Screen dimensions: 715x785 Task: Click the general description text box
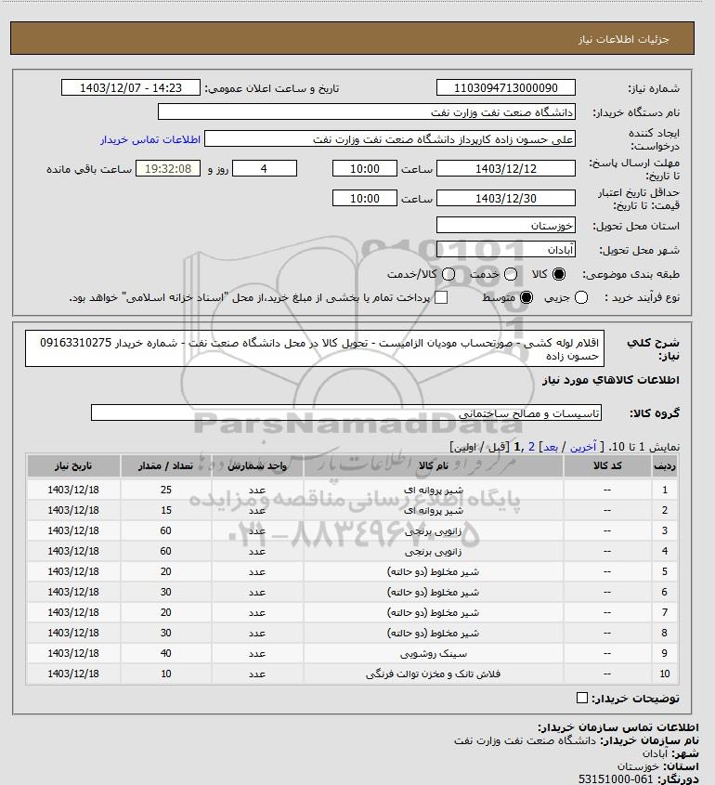point(315,348)
